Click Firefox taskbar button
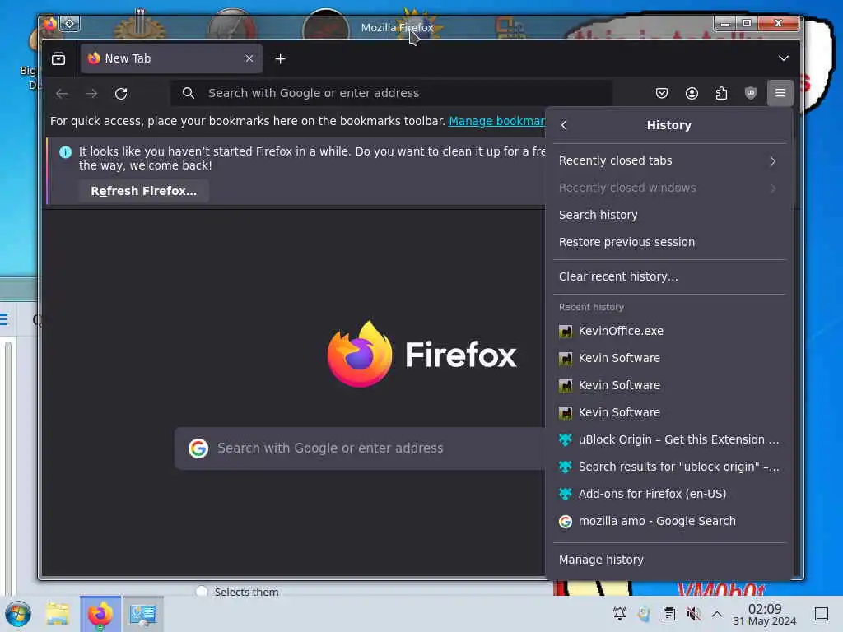Image resolution: width=843 pixels, height=632 pixels. (x=100, y=614)
